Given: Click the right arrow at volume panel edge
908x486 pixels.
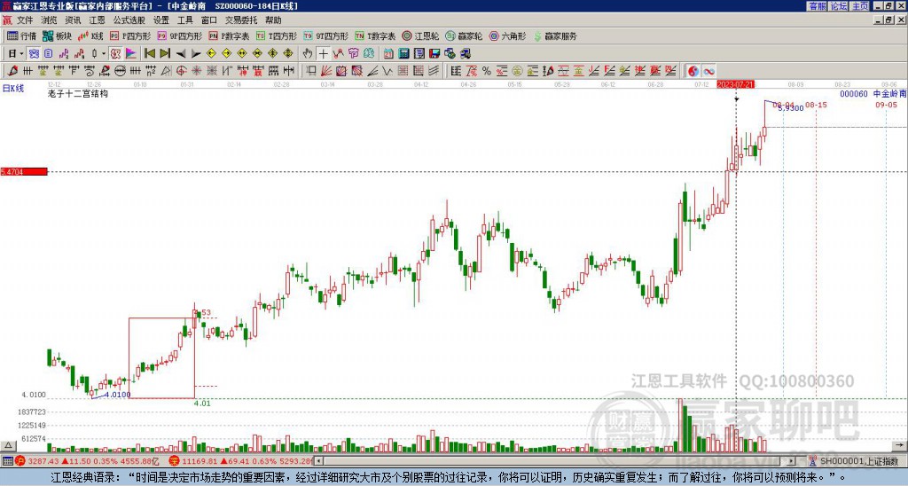Looking at the screenshot, I should [x=899, y=445].
